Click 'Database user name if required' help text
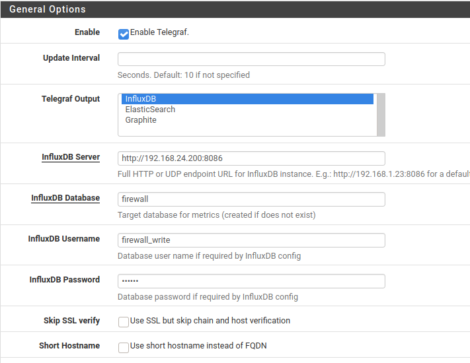 210,256
